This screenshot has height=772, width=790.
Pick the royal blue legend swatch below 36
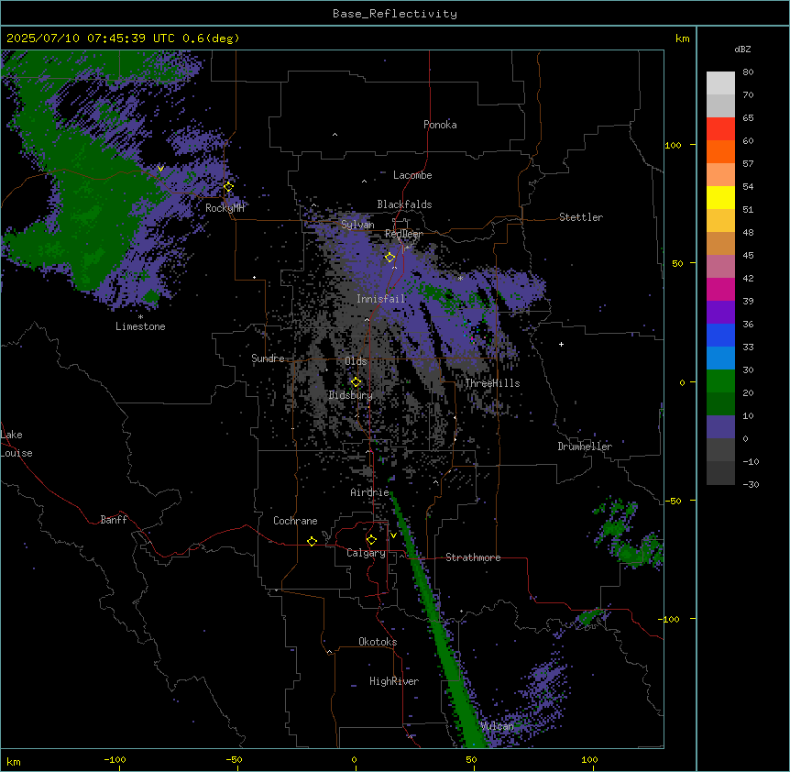pos(720,335)
